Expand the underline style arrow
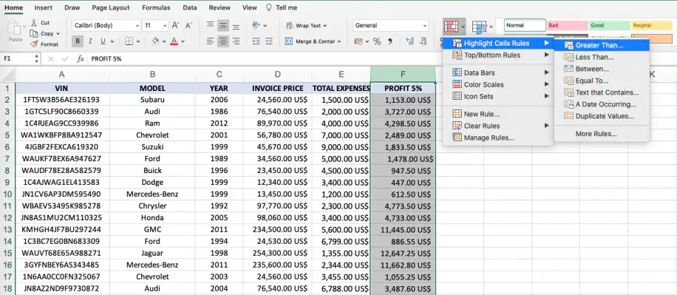Viewport: 677px width, 295px height. pyautogui.click(x=112, y=41)
